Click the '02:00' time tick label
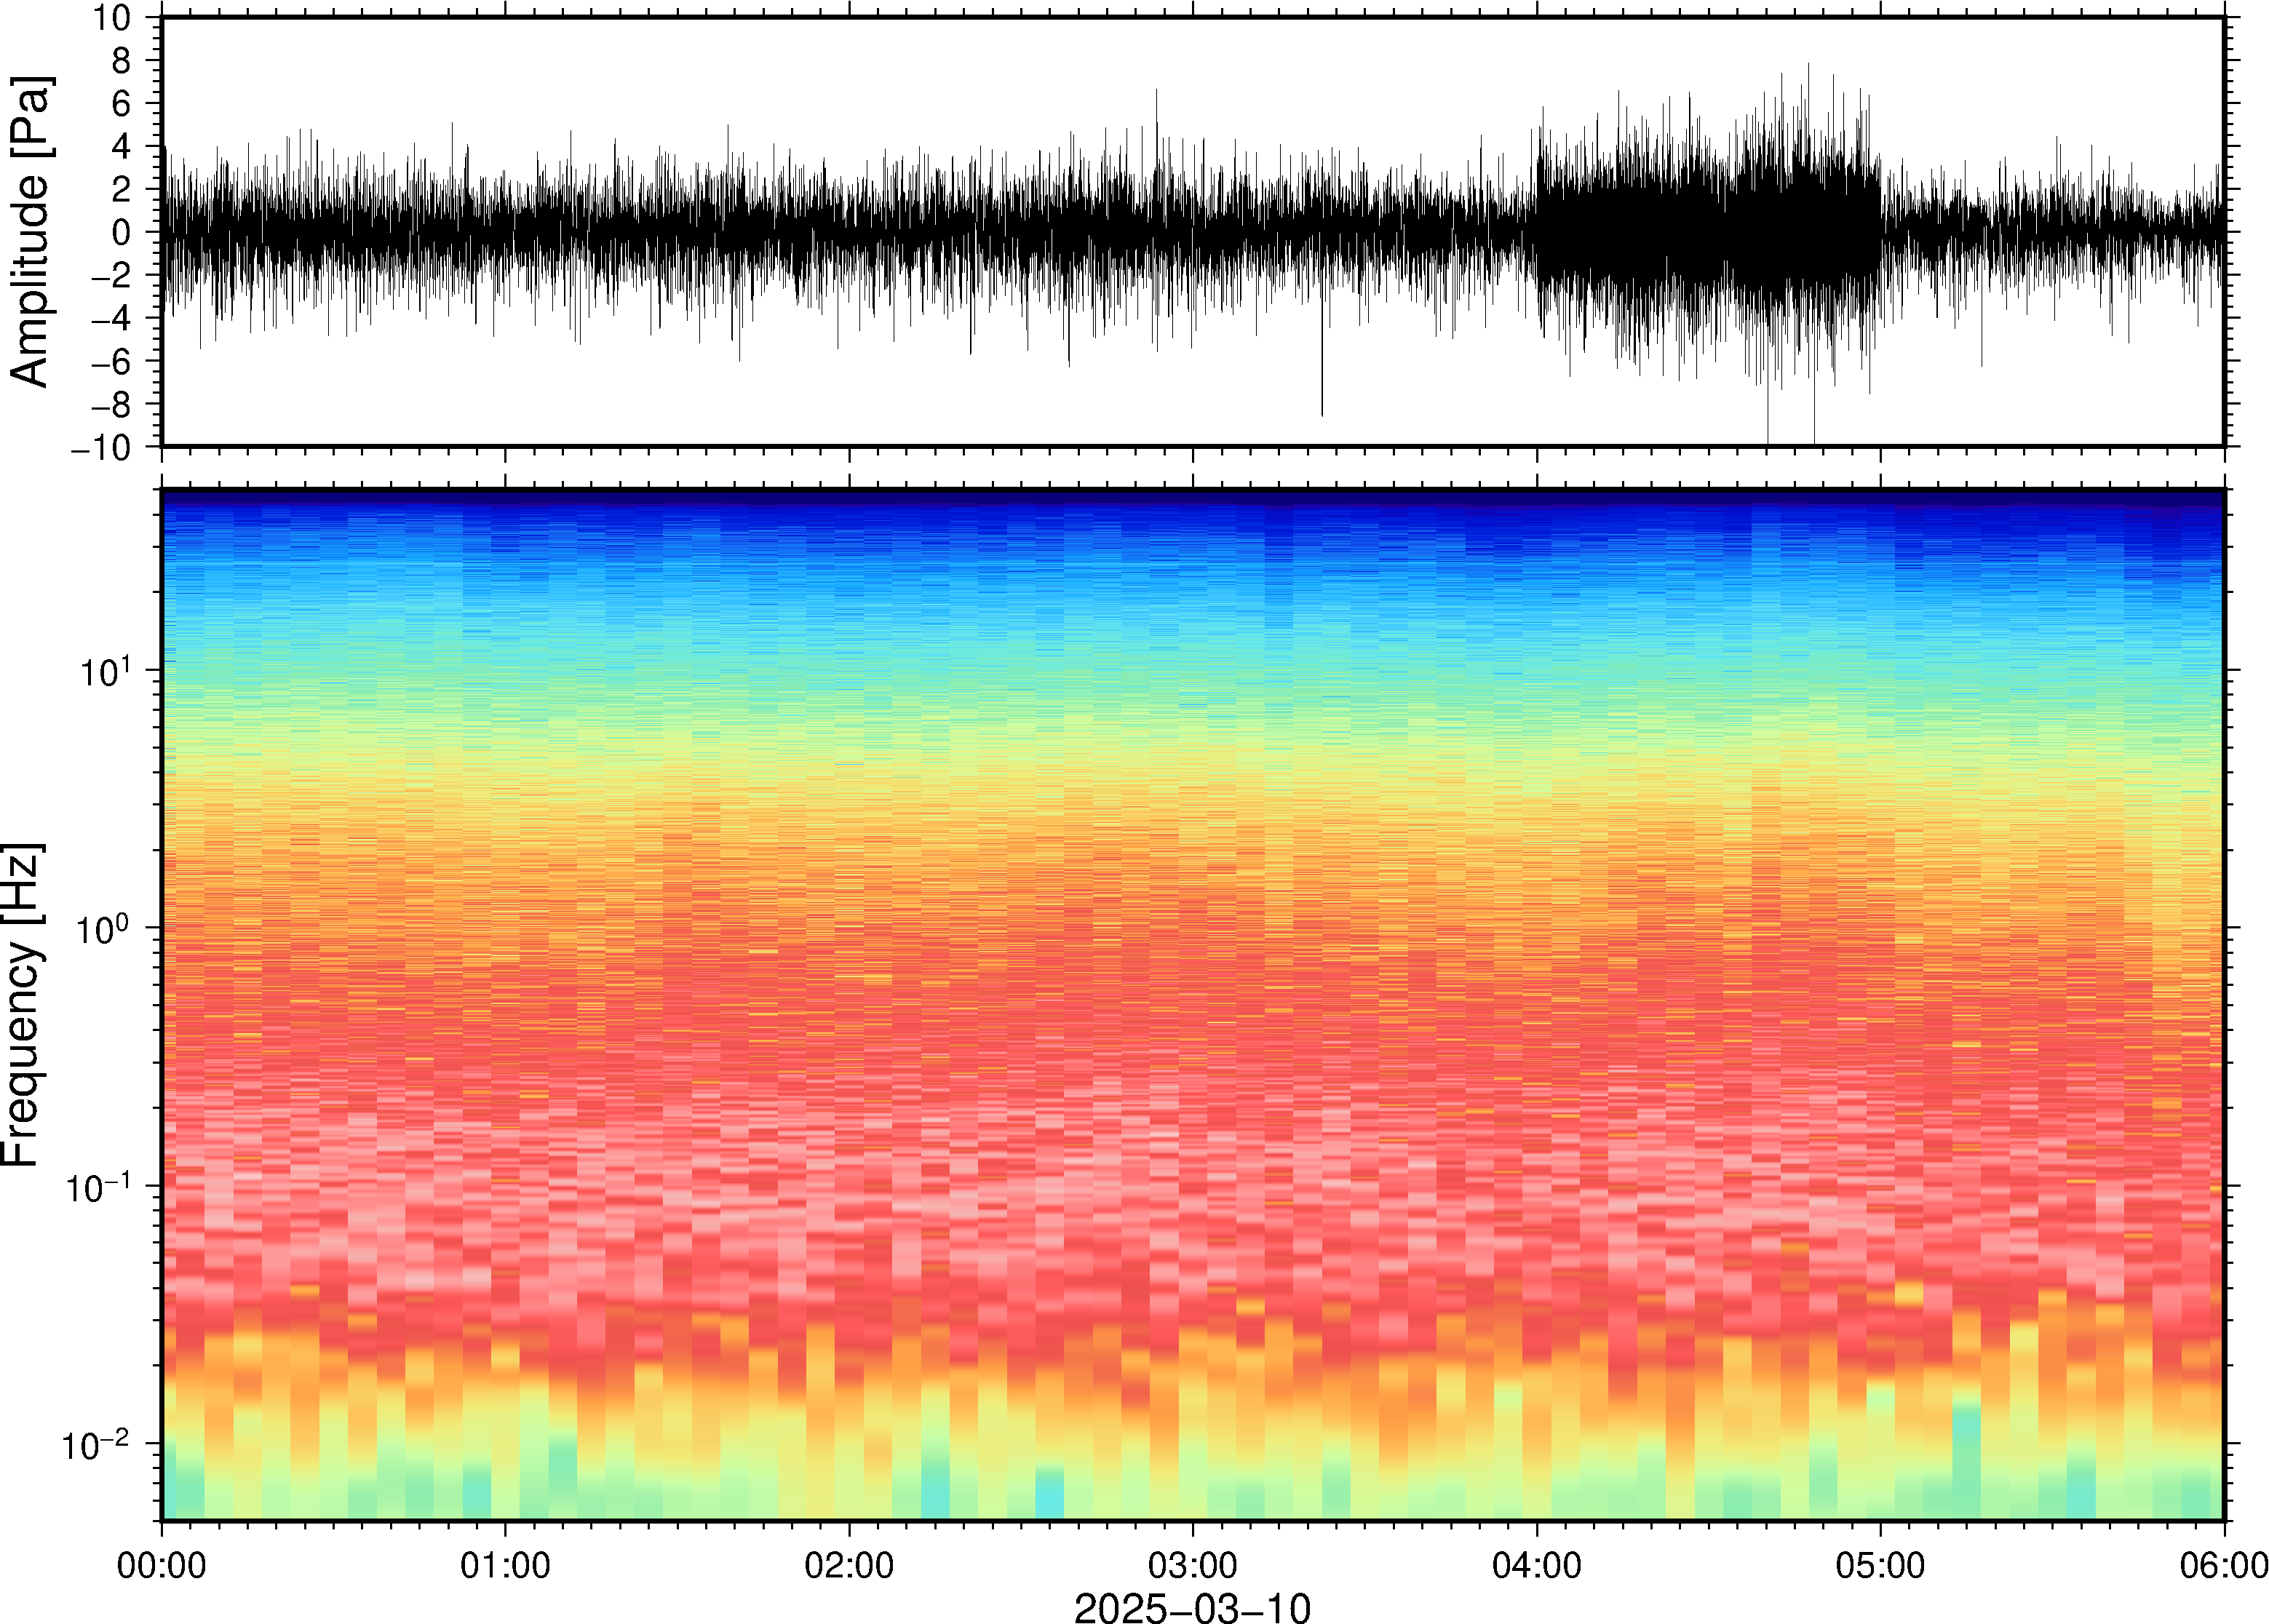 pos(849,1565)
